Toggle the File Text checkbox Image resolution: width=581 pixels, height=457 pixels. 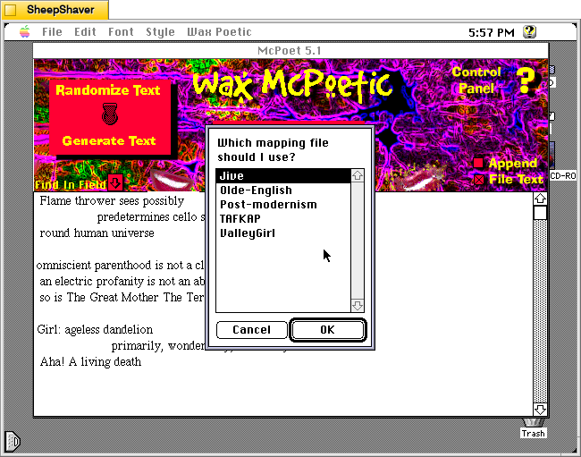click(x=479, y=180)
